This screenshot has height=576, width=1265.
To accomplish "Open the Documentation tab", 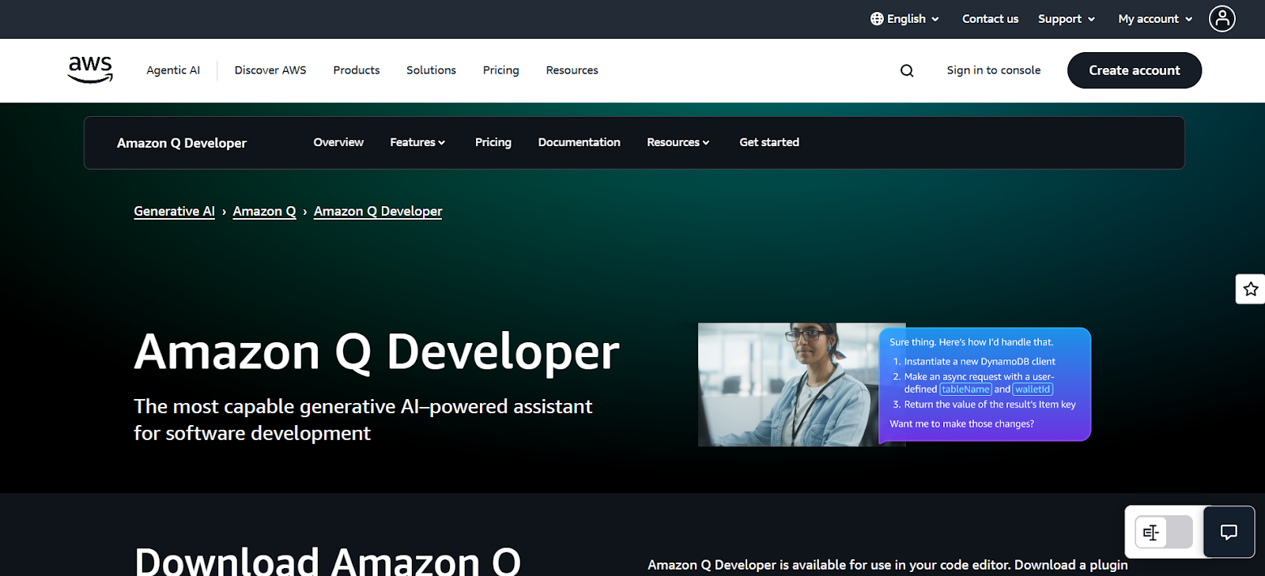I will click(x=580, y=142).
